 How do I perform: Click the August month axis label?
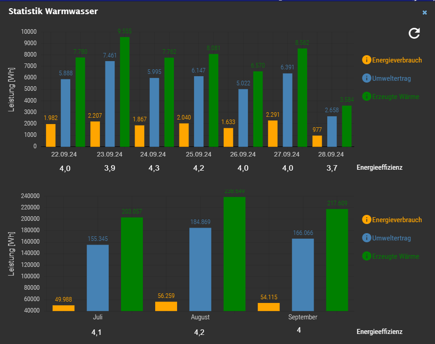click(200, 317)
